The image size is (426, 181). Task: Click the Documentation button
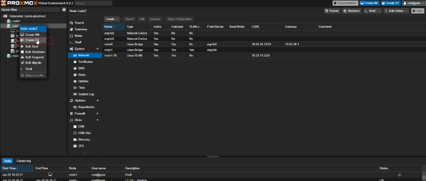(x=345, y=3)
